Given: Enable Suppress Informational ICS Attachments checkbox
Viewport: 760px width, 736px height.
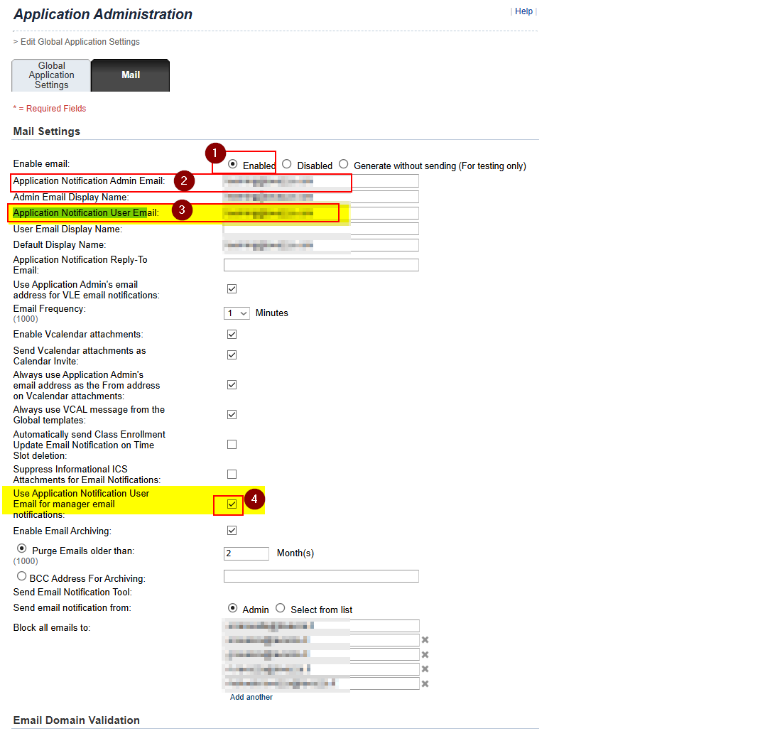Looking at the screenshot, I should tap(232, 475).
